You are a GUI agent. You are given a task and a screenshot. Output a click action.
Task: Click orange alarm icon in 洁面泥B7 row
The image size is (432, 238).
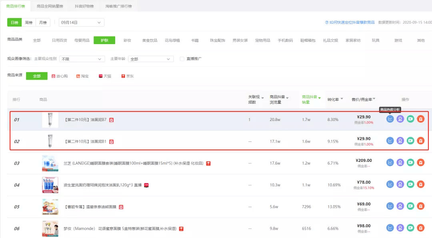[420, 119]
